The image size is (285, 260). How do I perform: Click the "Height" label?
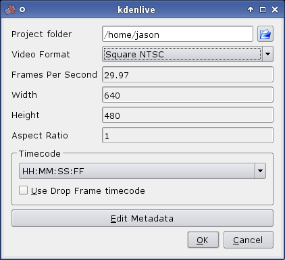[26, 115]
